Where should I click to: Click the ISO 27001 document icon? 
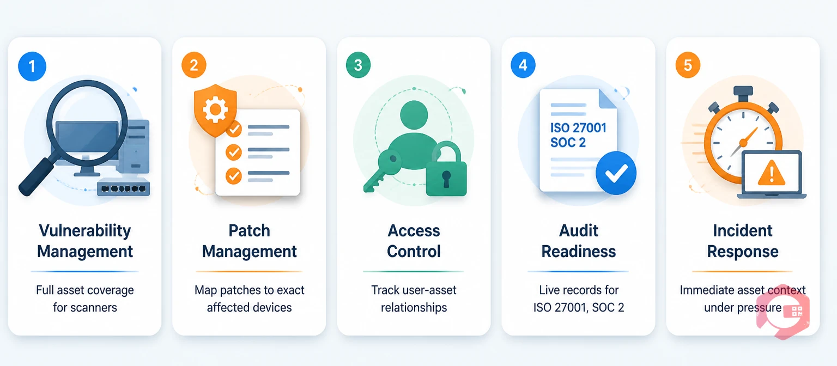578,141
